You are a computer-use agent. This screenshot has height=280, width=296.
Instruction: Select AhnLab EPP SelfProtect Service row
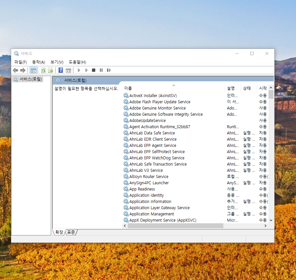pyautogui.click(x=195, y=151)
